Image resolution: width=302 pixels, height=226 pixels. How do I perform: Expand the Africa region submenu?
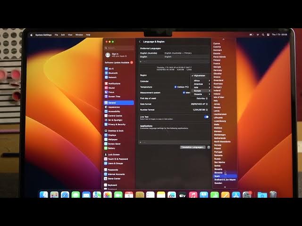(x=201, y=81)
